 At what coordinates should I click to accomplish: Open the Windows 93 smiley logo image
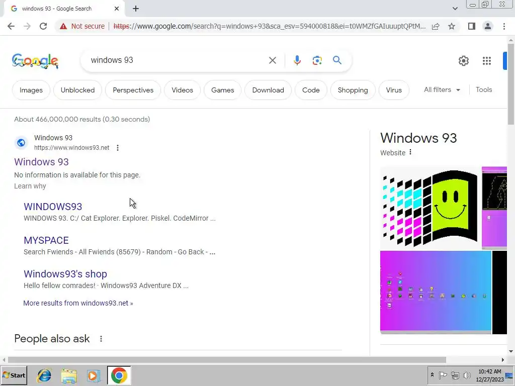click(x=431, y=208)
